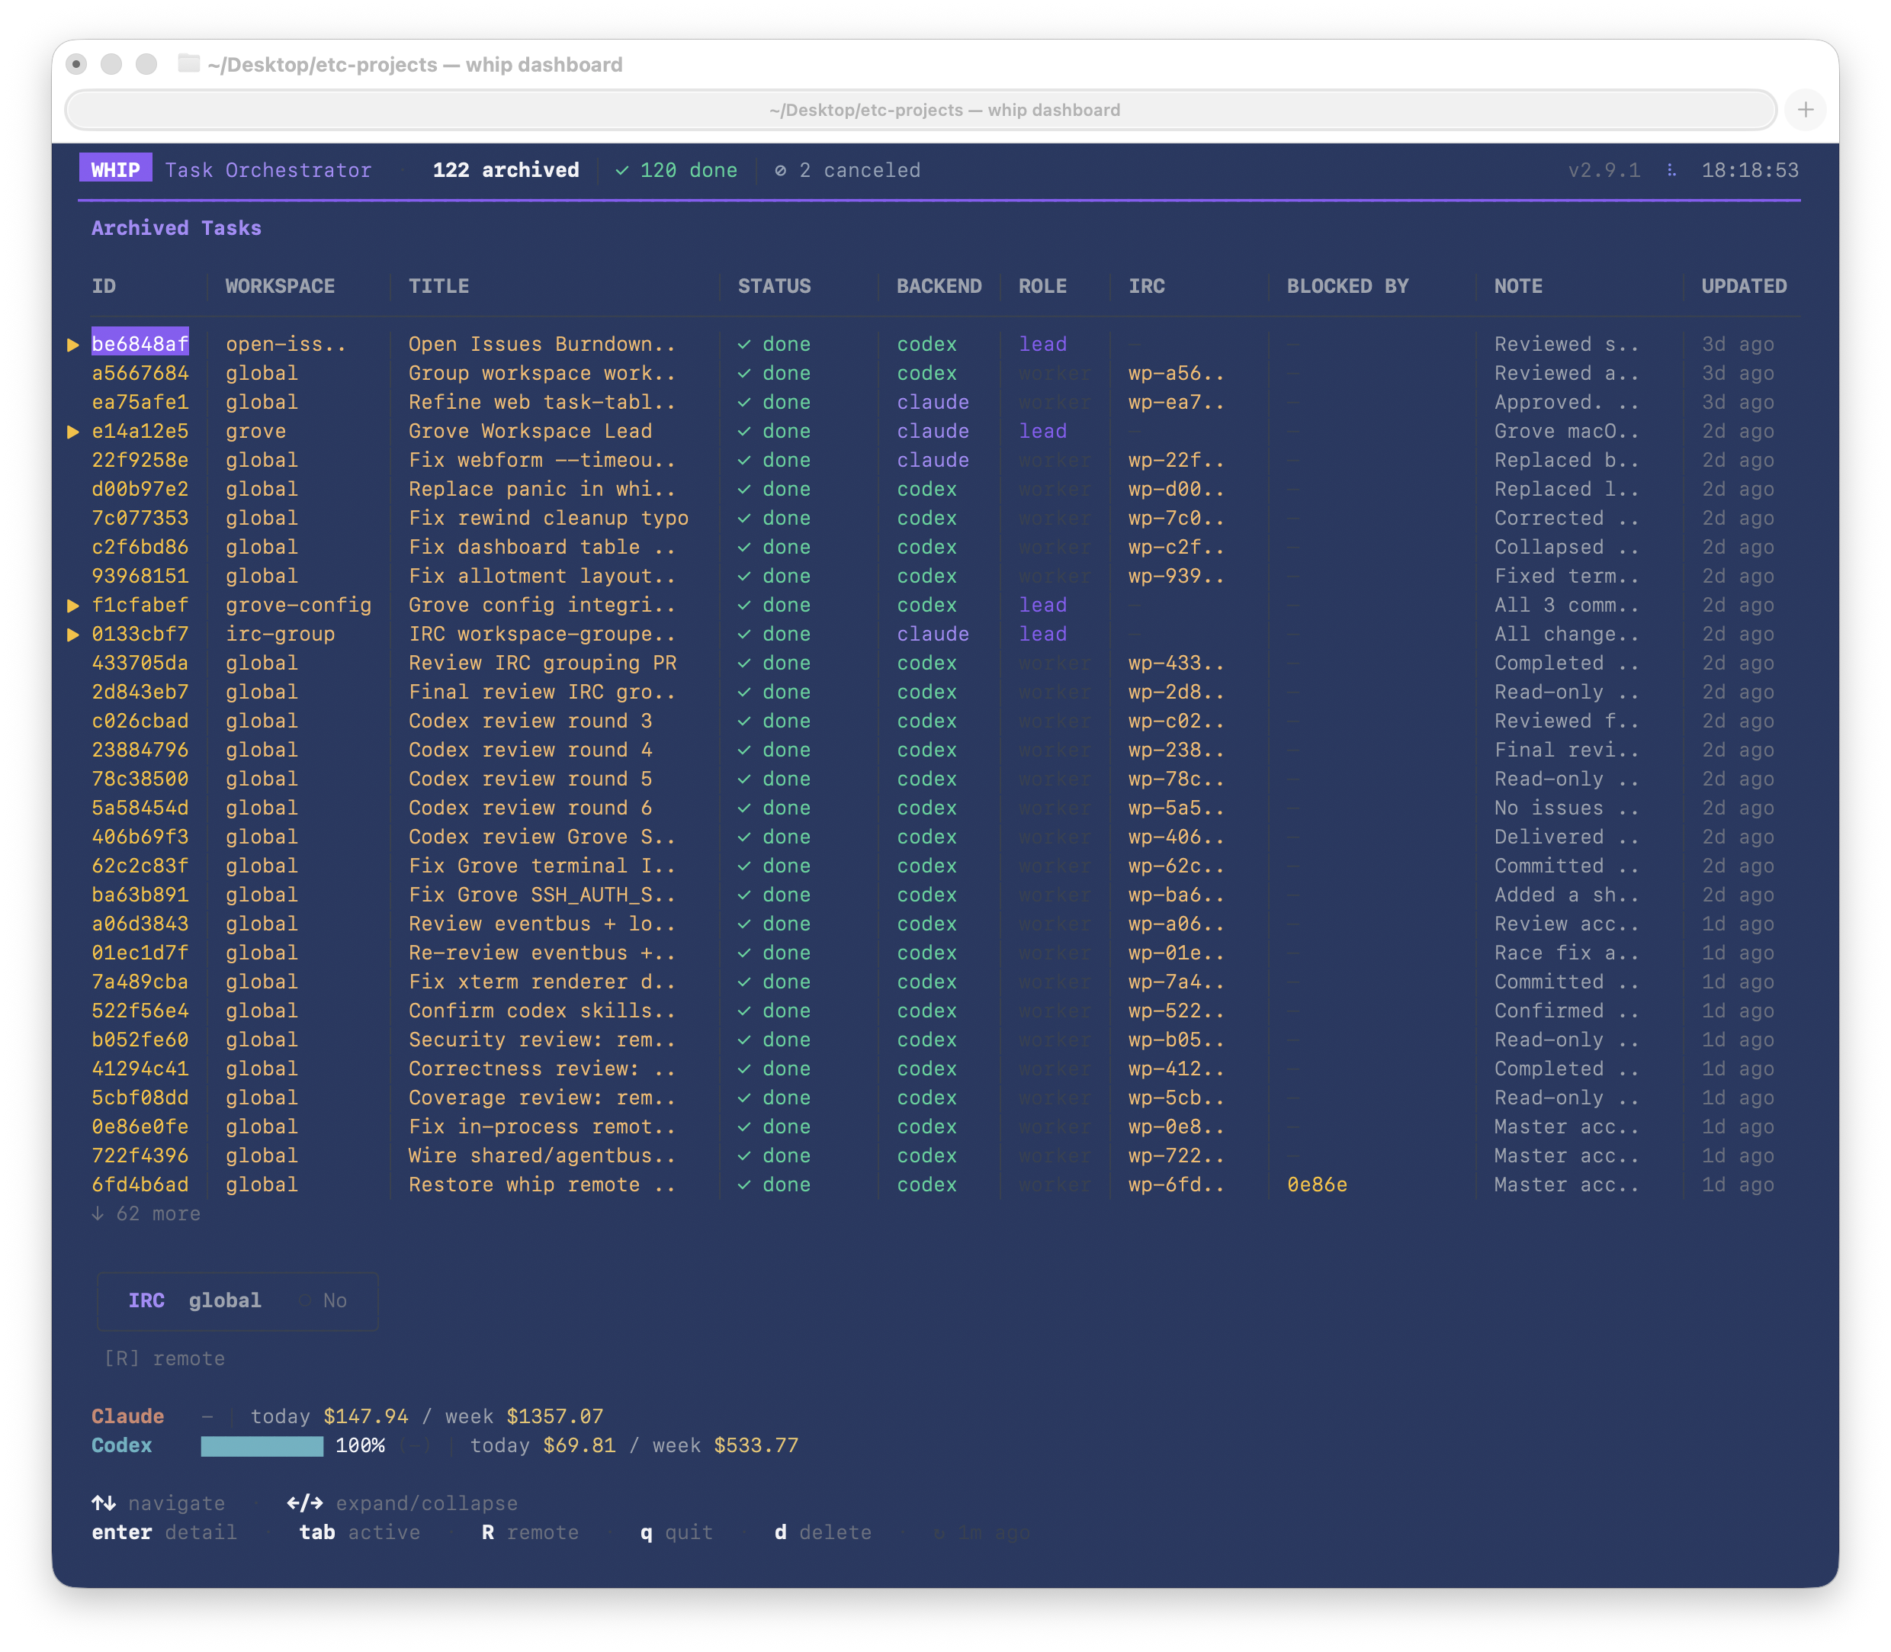Click the blocked-by 0e86e link

pos(1317,1185)
